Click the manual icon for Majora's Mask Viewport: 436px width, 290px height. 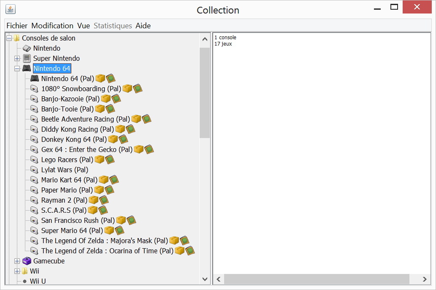click(184, 241)
